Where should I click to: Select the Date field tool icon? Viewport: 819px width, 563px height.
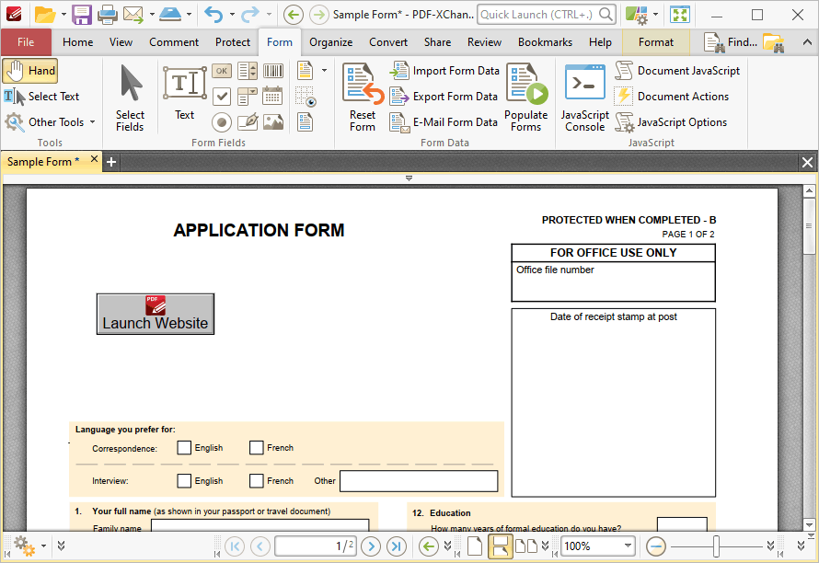click(x=272, y=96)
